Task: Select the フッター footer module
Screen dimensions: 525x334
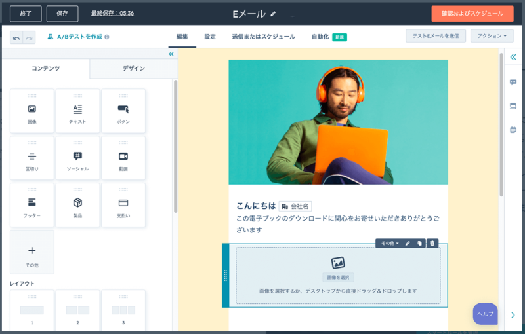Action: [x=31, y=205]
